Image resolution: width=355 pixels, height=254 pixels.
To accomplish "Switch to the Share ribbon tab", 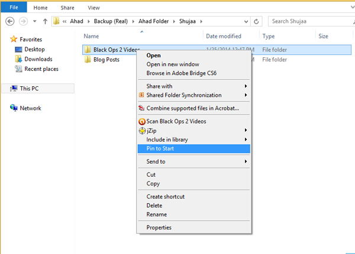I will pyautogui.click(x=67, y=8).
